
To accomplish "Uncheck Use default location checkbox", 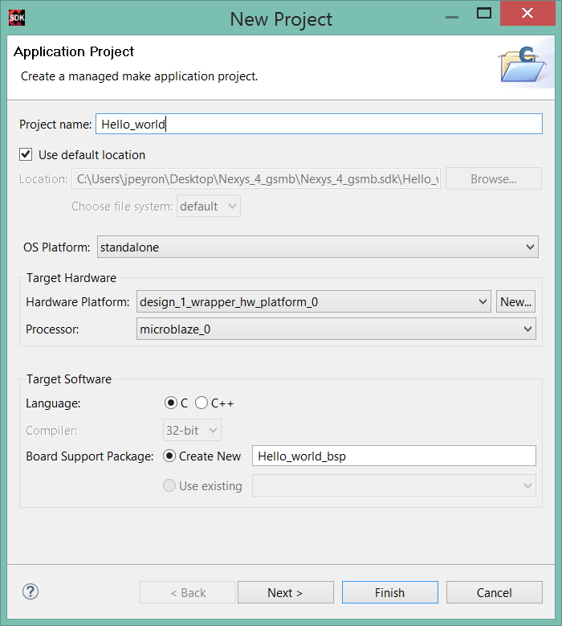I will pos(26,154).
